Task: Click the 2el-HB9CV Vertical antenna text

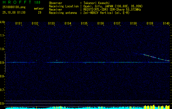Action: point(106,13)
